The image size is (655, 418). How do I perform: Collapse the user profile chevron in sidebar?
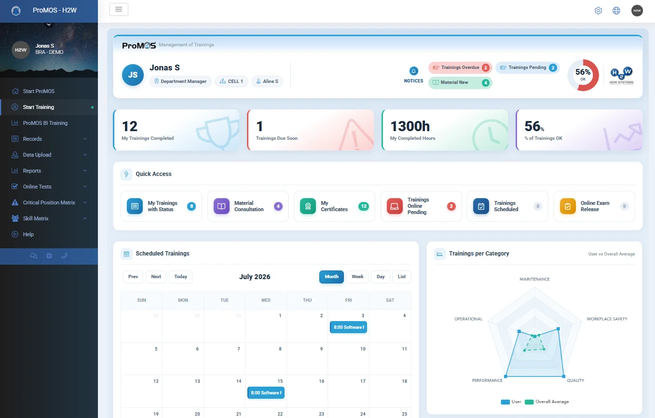(x=48, y=24)
